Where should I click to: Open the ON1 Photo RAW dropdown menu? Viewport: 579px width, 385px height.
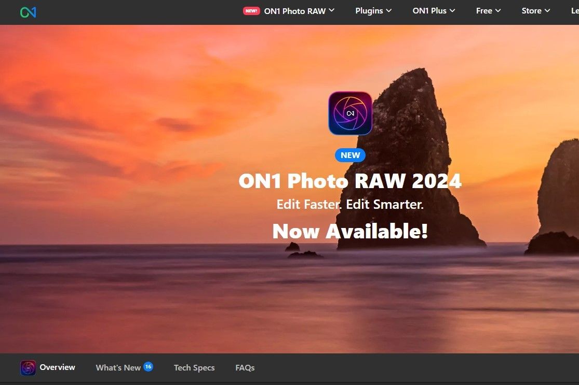click(299, 11)
